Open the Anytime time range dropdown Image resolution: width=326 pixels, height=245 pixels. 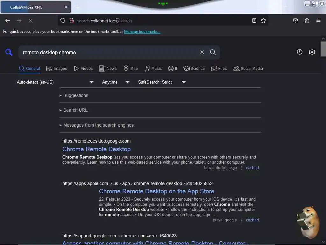(x=116, y=82)
